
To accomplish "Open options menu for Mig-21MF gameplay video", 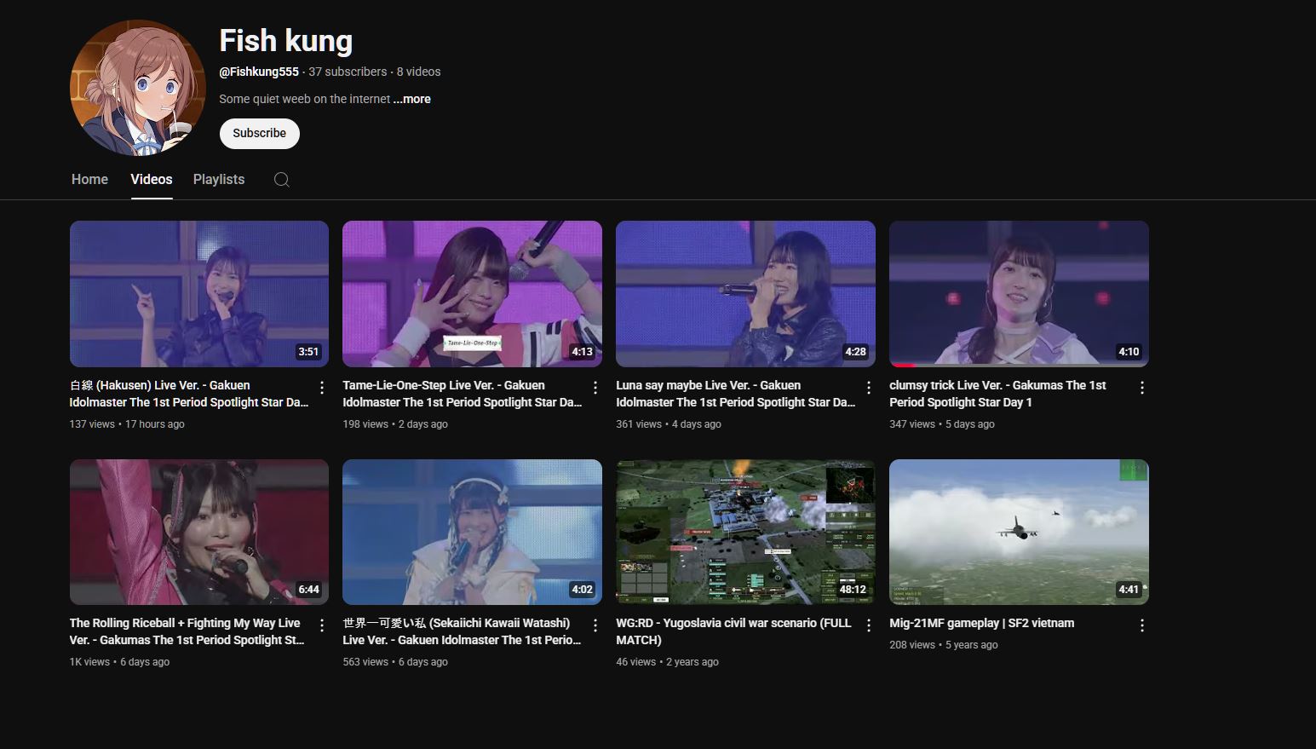I will [1142, 625].
